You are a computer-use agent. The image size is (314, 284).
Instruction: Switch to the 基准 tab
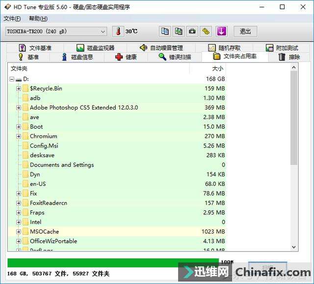[x=28, y=57]
